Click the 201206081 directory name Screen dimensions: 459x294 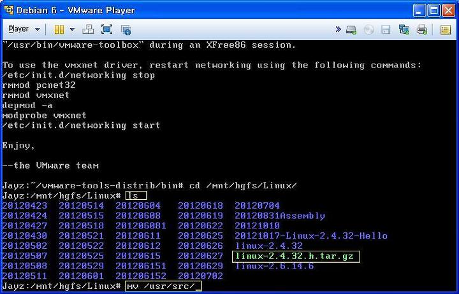pos(141,226)
